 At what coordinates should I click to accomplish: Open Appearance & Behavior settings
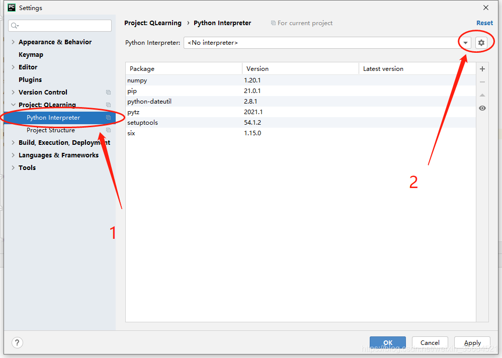tap(55, 42)
